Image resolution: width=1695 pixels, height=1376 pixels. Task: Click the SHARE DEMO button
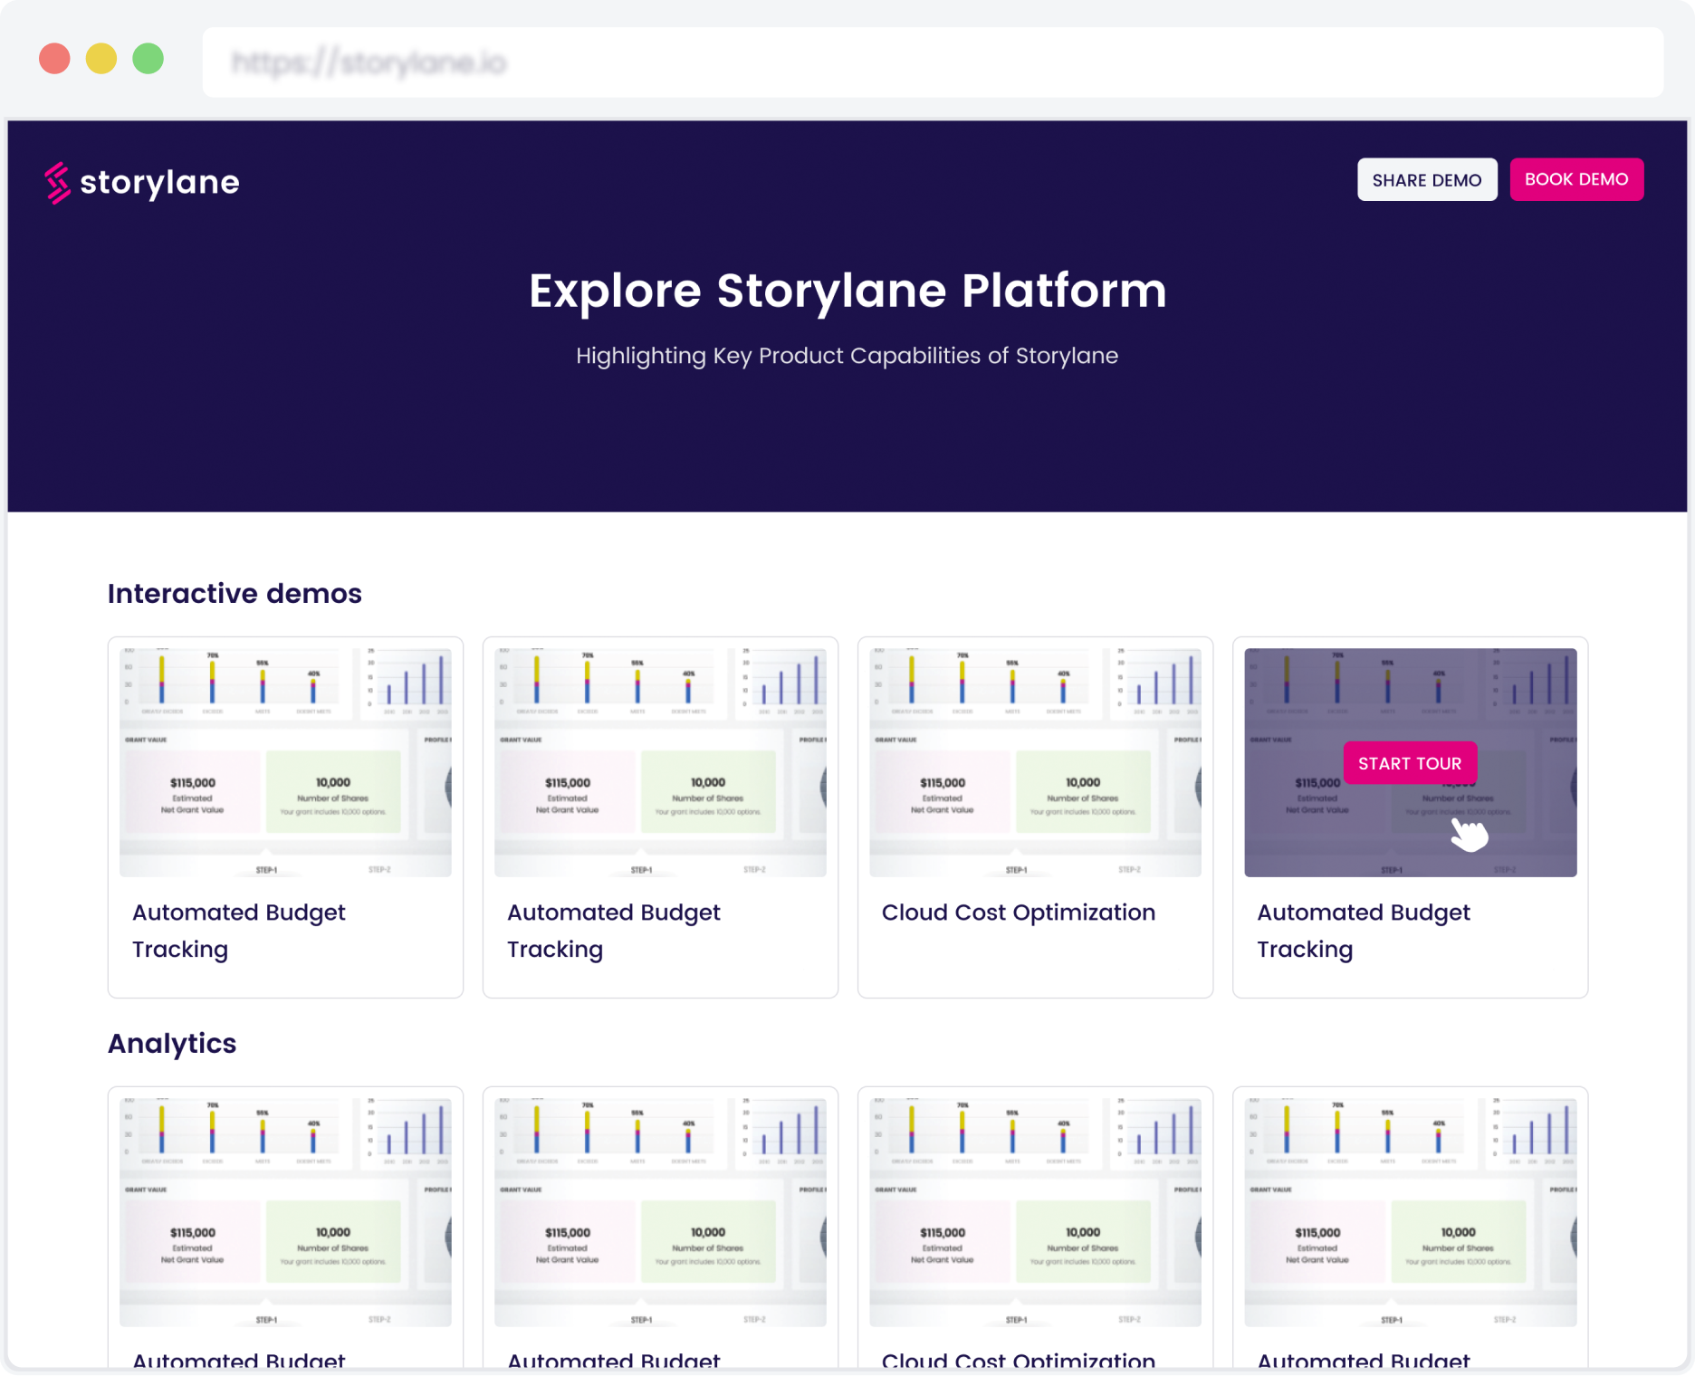(x=1427, y=179)
